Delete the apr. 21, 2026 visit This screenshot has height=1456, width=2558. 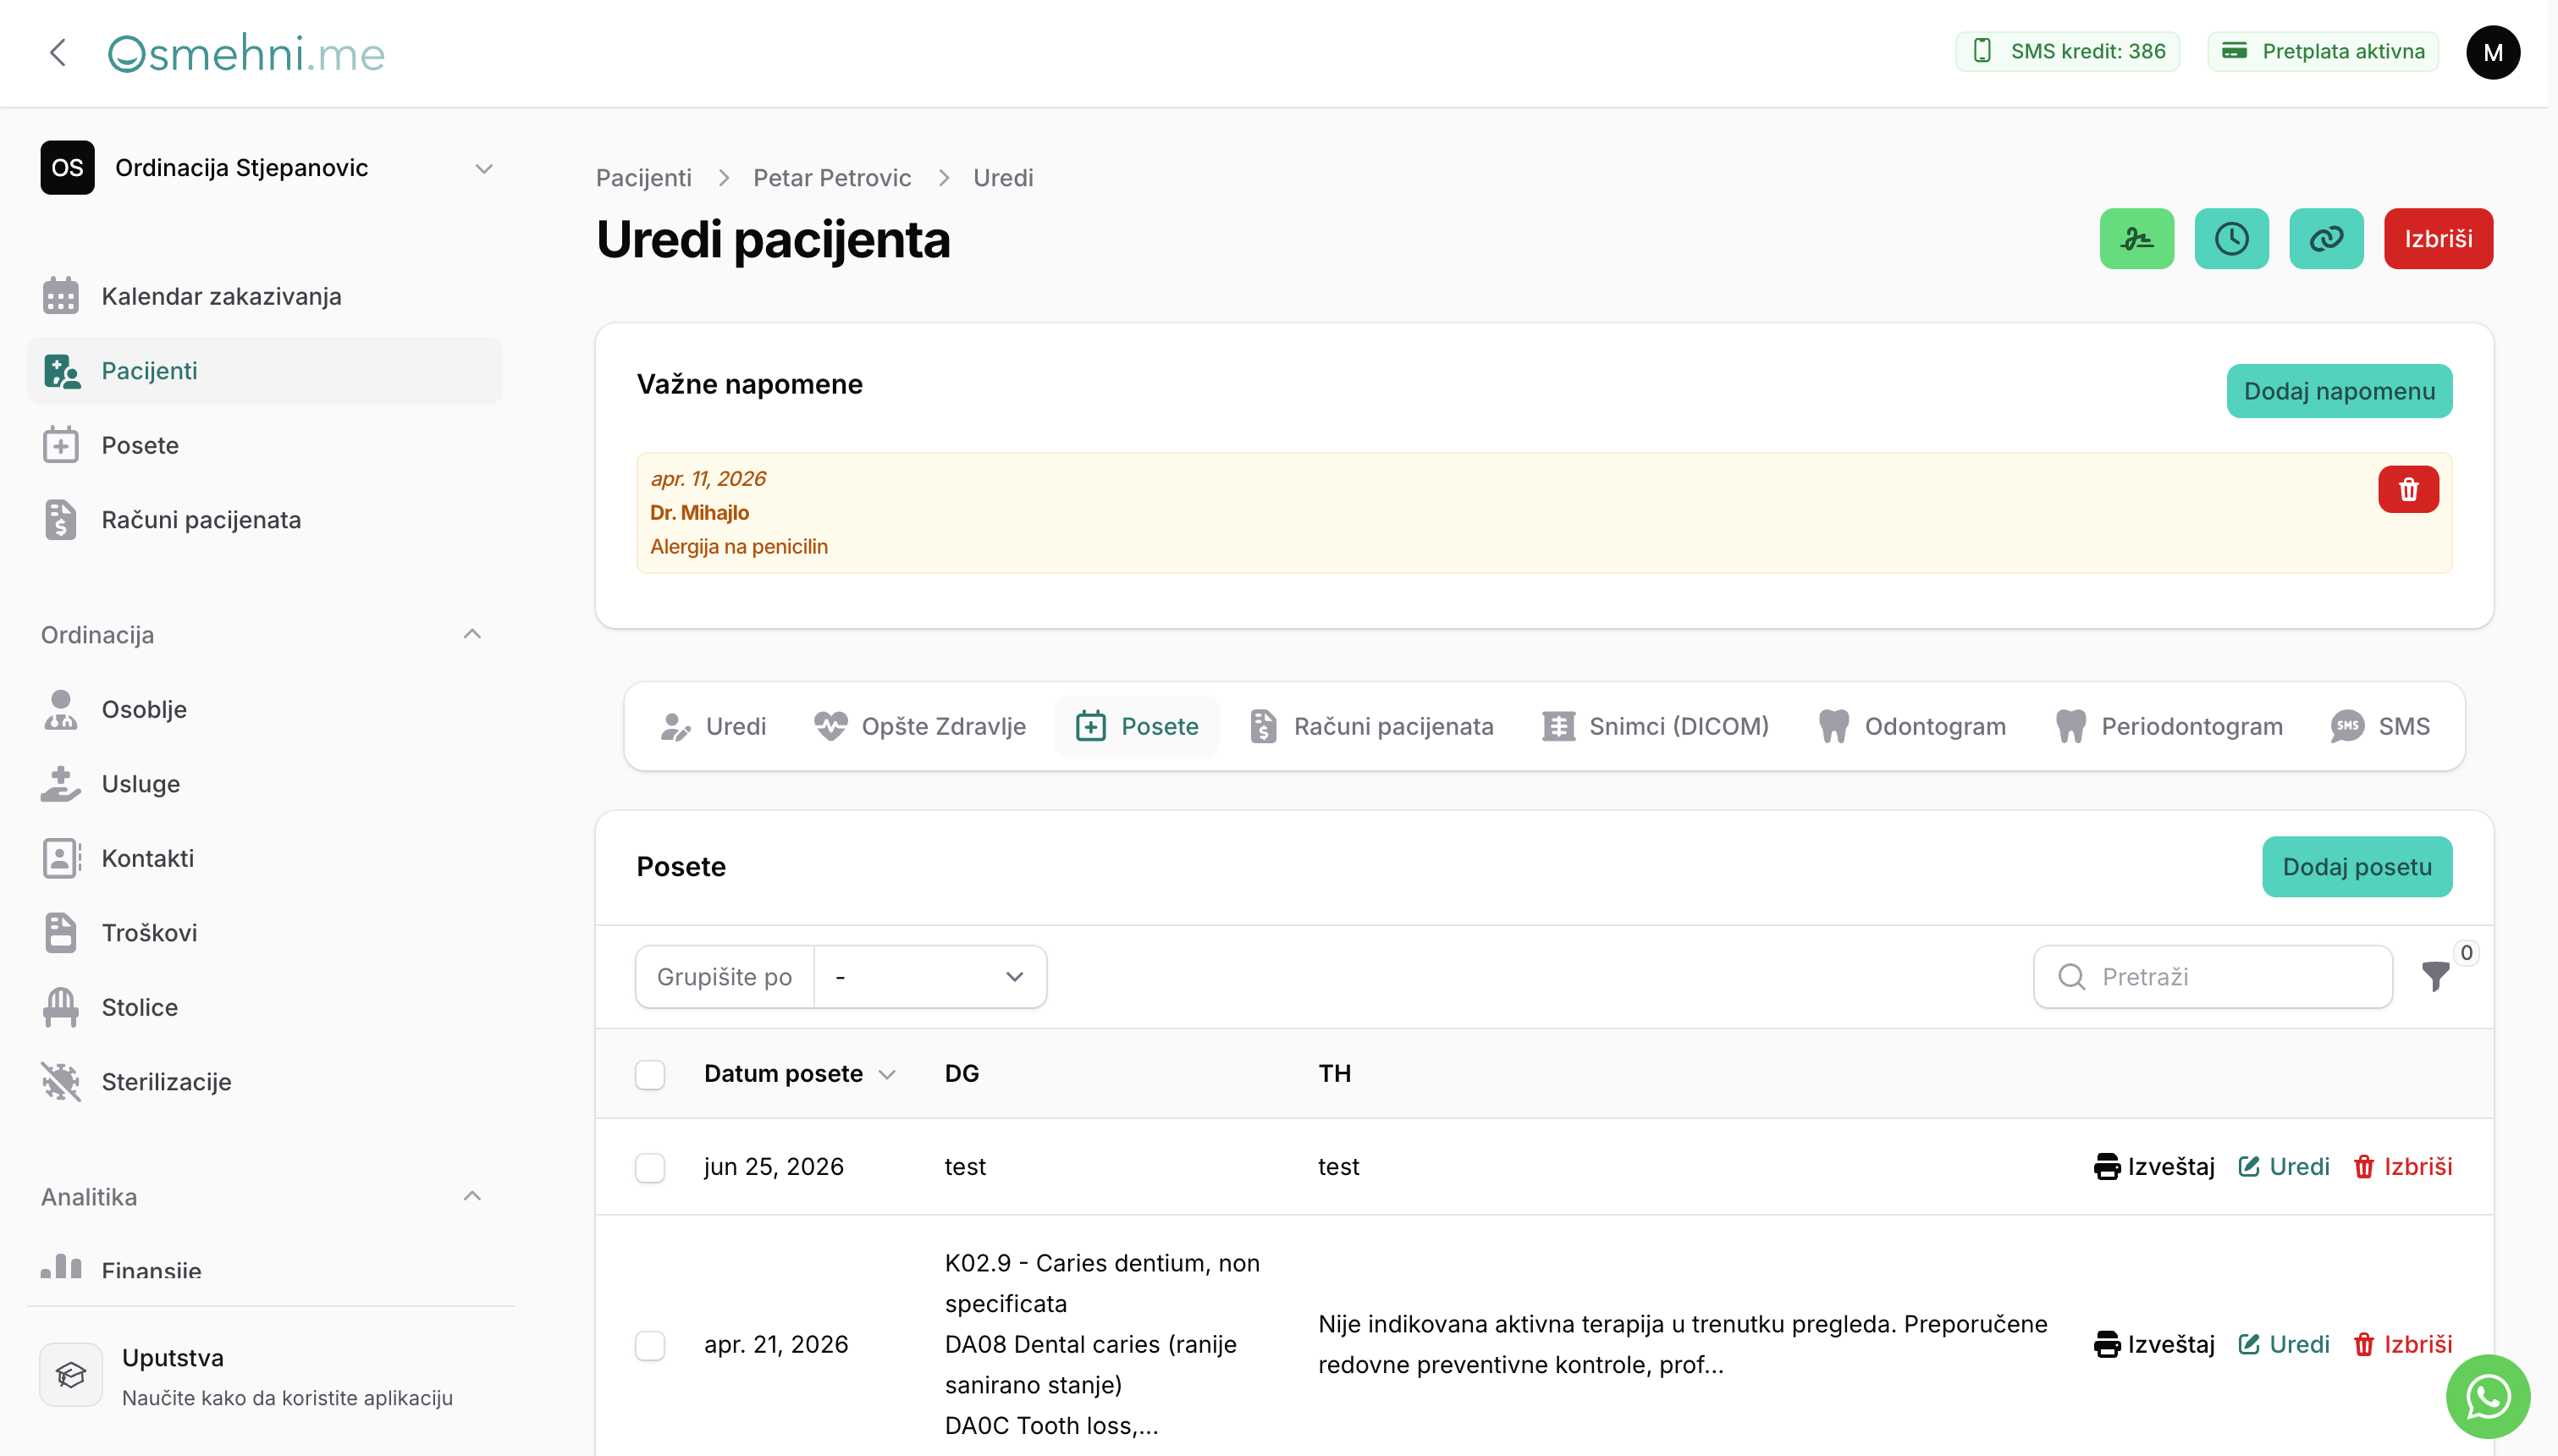(x=2402, y=1344)
